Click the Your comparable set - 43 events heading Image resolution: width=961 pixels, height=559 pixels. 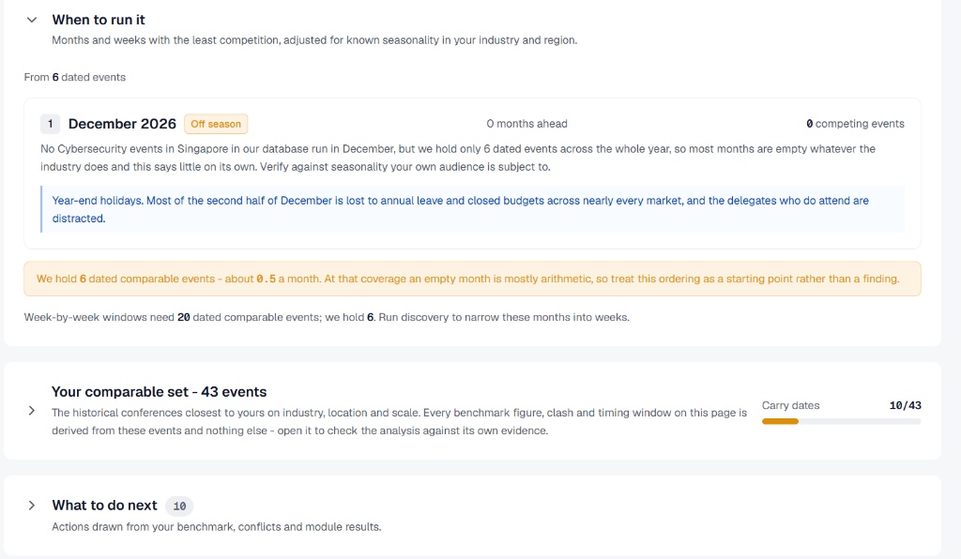click(x=160, y=392)
